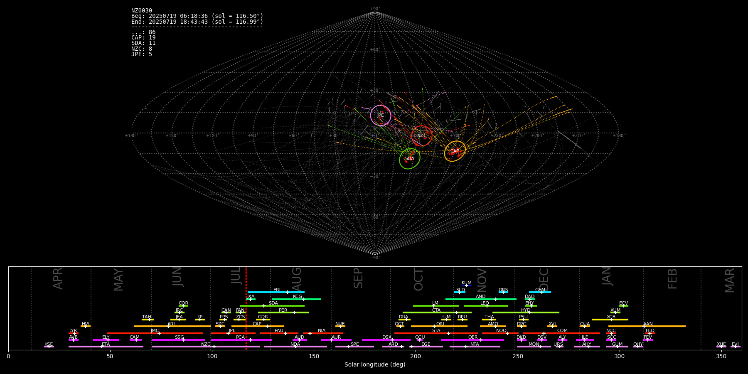This screenshot has height=374, width=748.
Task: Click the XCB shower bar in timeline
Action: point(610,320)
